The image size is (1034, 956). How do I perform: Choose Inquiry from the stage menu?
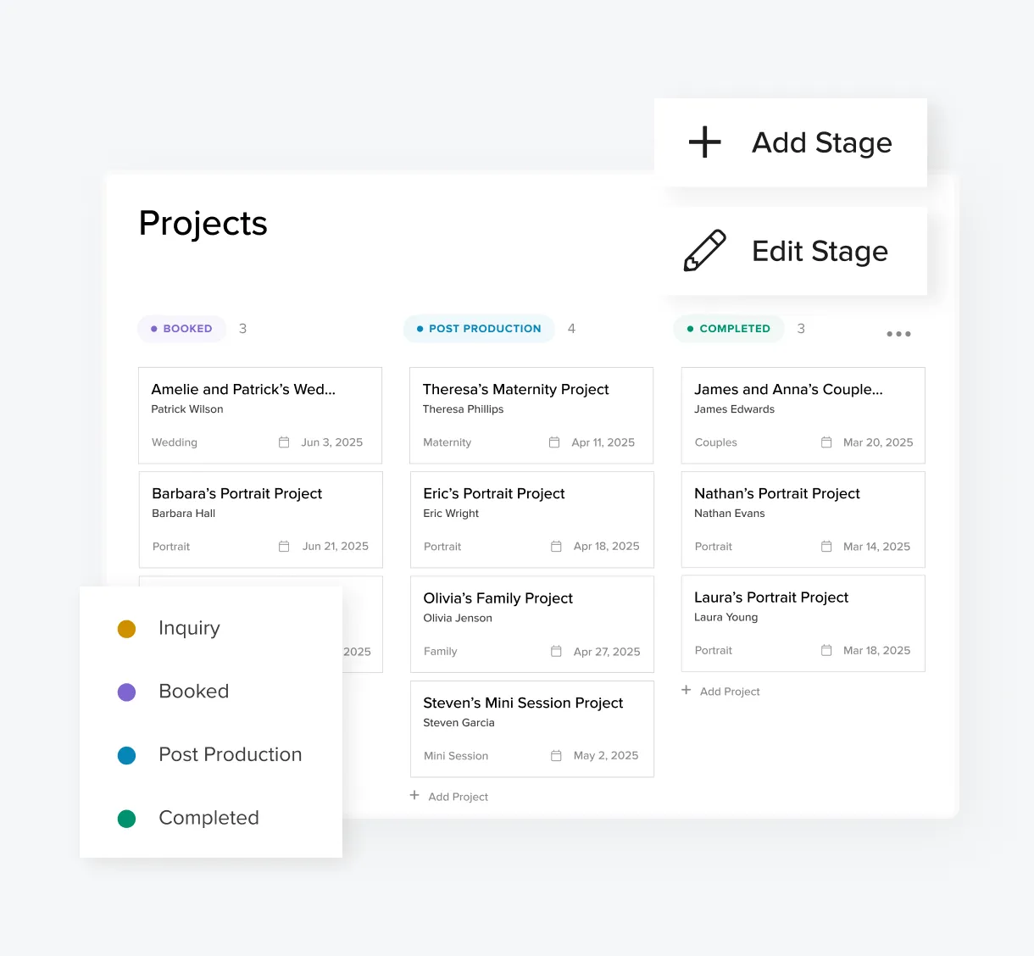click(188, 627)
